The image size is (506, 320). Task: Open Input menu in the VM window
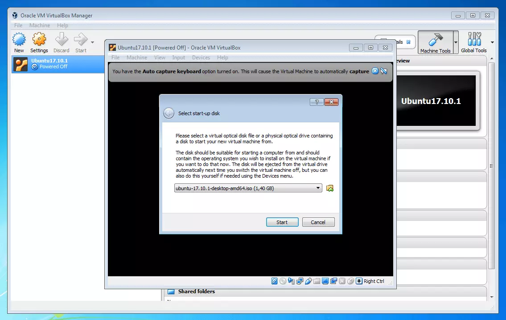(178, 58)
